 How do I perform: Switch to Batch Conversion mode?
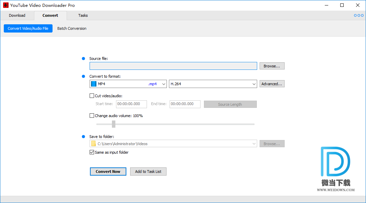(72, 28)
